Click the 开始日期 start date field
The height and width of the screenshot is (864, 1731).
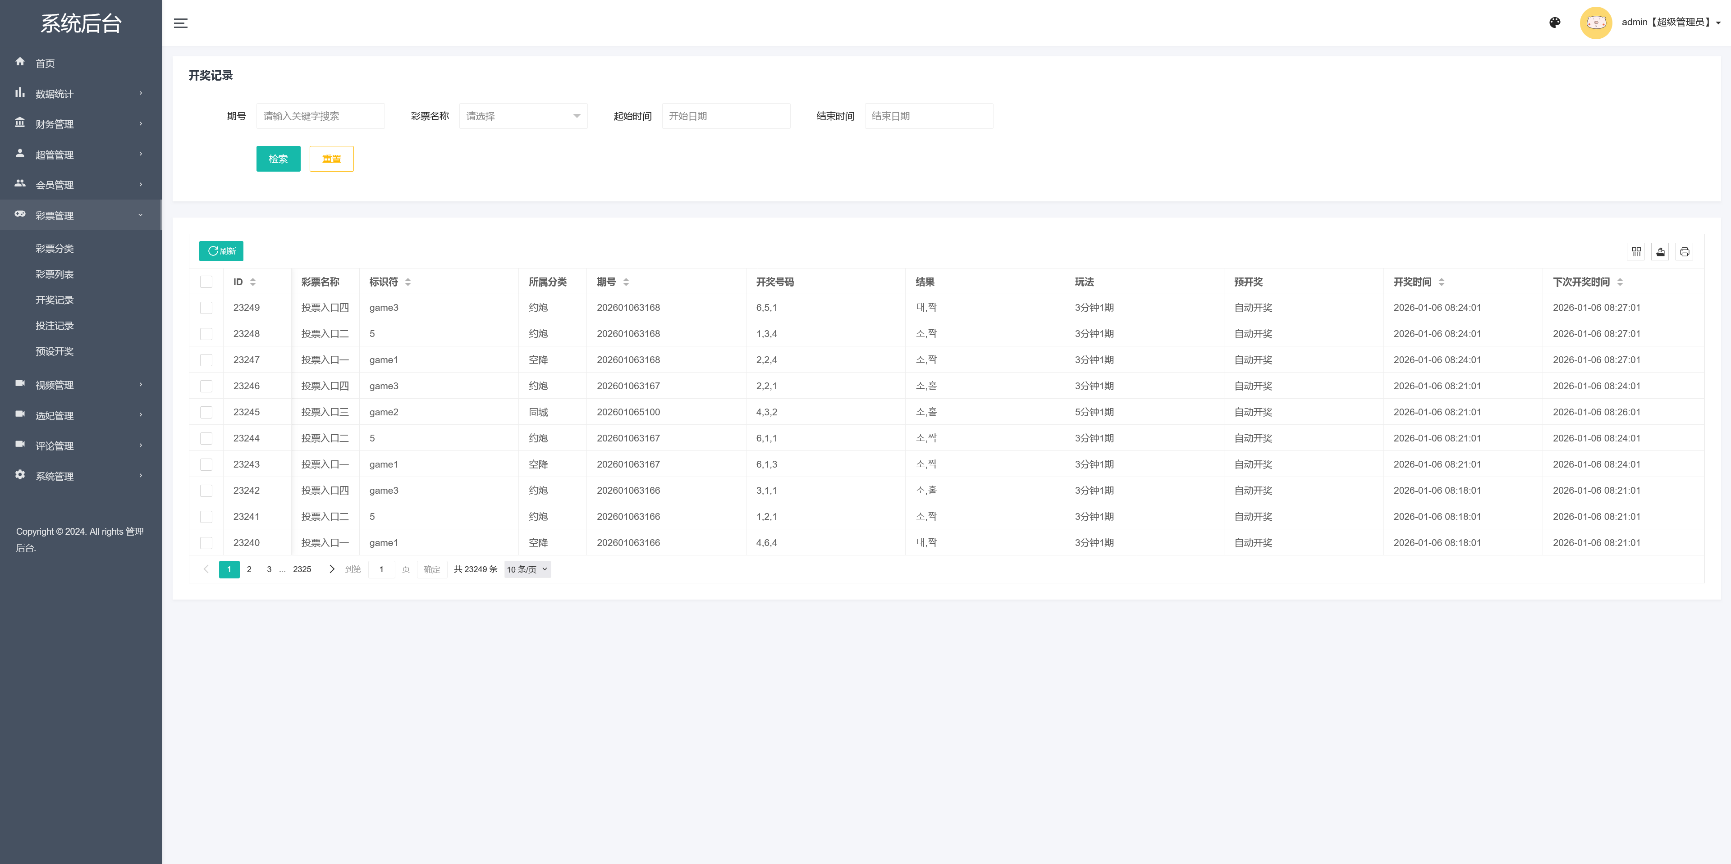[726, 116]
